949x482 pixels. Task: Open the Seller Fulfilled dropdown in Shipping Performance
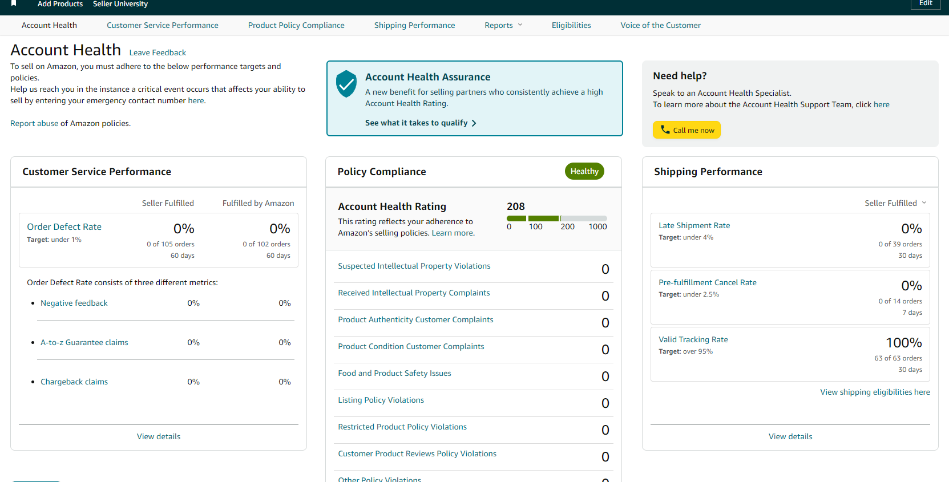point(895,203)
